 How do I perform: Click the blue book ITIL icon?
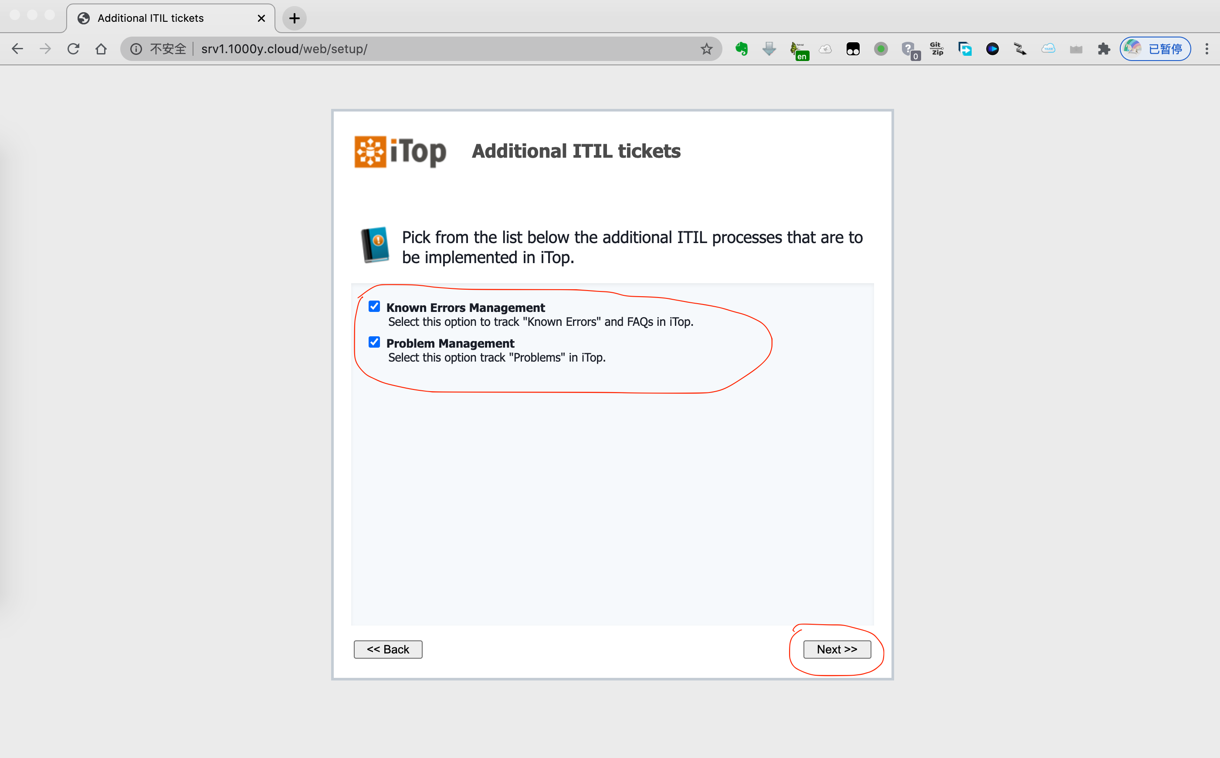click(x=375, y=245)
